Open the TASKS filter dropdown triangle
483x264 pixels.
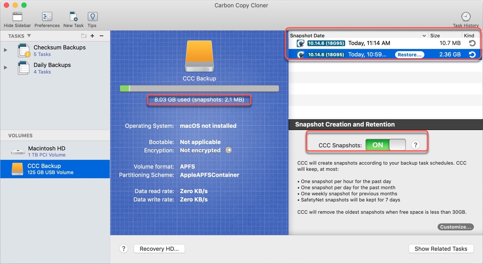pos(29,36)
